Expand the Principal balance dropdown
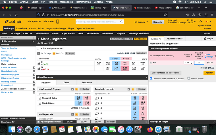This screenshot has width=216, height=135. click(195, 22)
